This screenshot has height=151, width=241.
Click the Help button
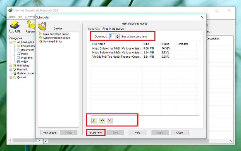click(137, 133)
